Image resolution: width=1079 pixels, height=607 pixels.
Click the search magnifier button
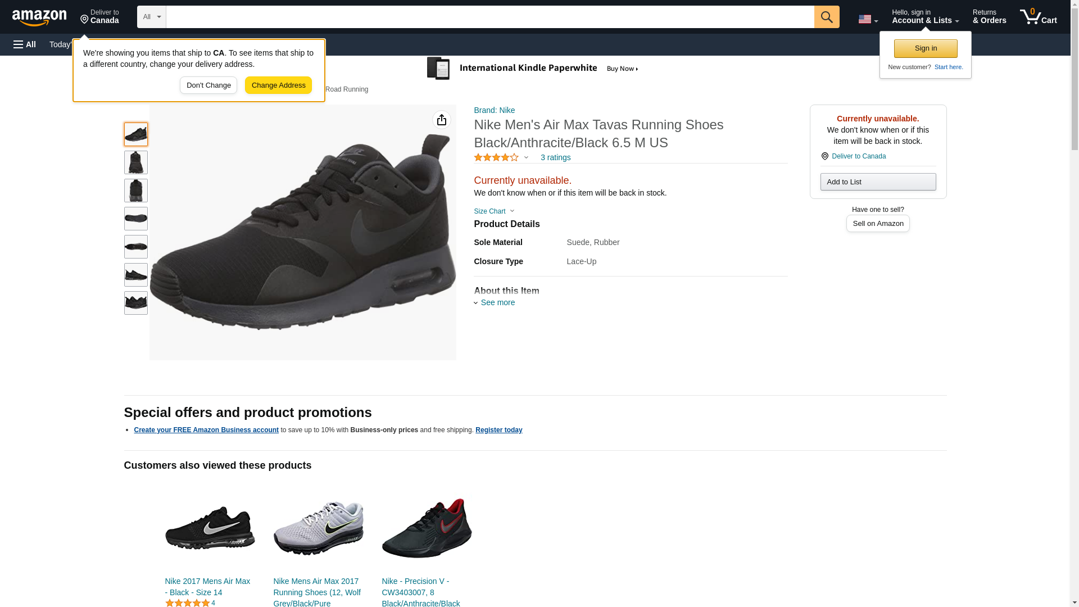coord(826,17)
